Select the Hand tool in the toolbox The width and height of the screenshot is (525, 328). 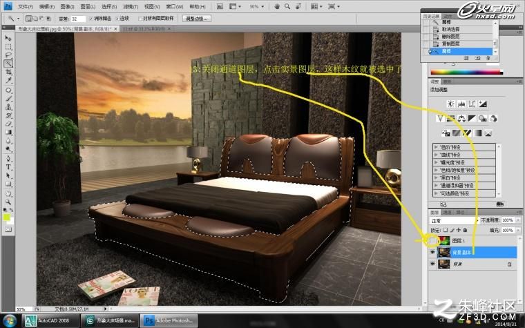(8, 193)
